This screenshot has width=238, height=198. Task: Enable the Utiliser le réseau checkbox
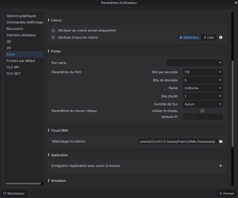pyautogui.click(x=202, y=111)
